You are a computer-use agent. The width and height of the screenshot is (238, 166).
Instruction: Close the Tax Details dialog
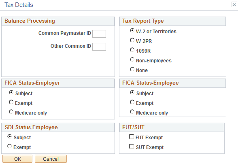click(x=234, y=5)
